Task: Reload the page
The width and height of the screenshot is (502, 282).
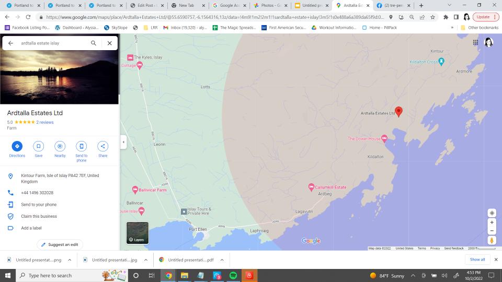Action: tap(28, 17)
